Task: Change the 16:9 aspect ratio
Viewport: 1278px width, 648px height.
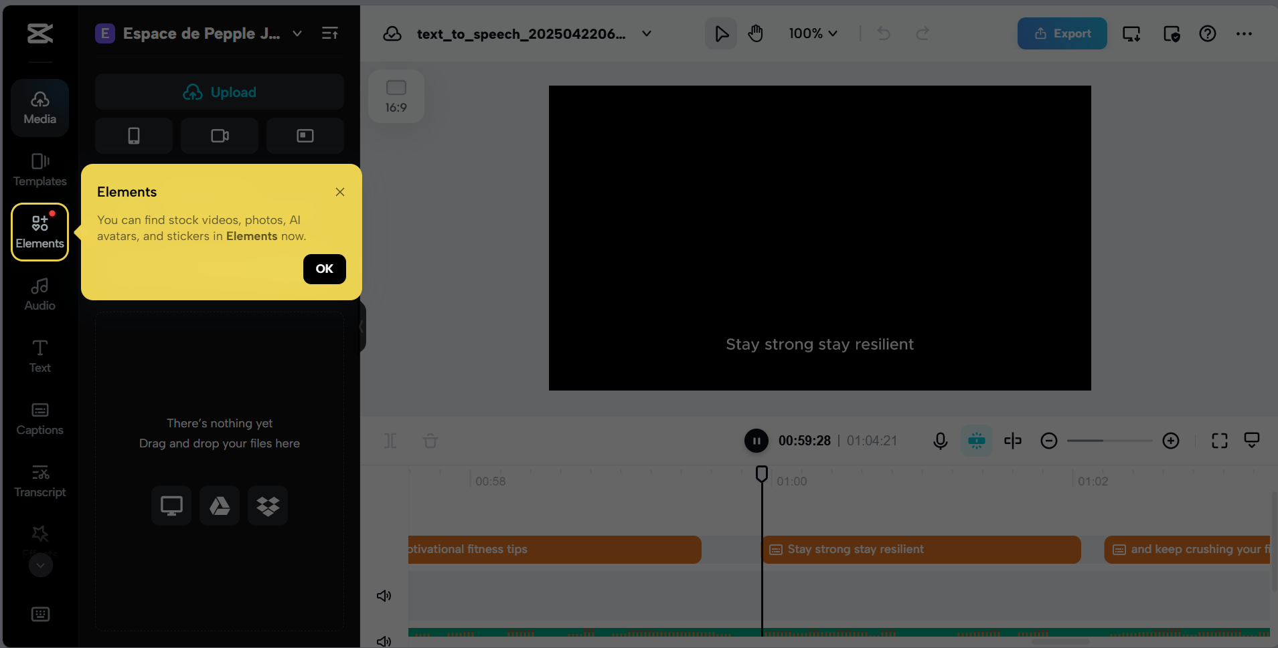Action: tap(396, 96)
